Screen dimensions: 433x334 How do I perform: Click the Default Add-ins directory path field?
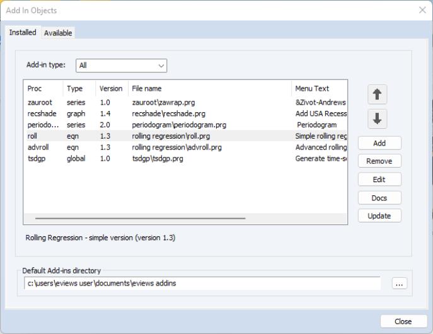[202, 284]
